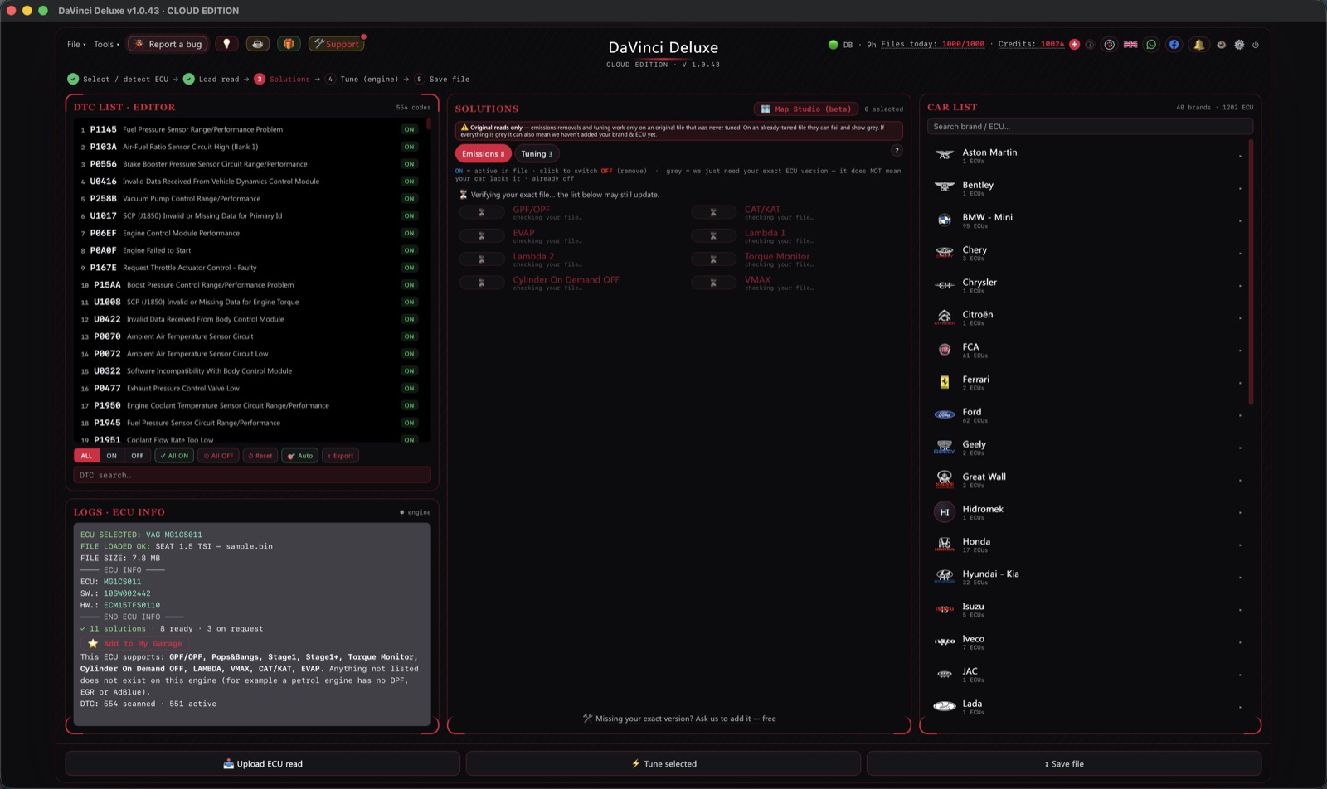Open the File dropdown menu
Screen dimensions: 1327x789
point(76,44)
